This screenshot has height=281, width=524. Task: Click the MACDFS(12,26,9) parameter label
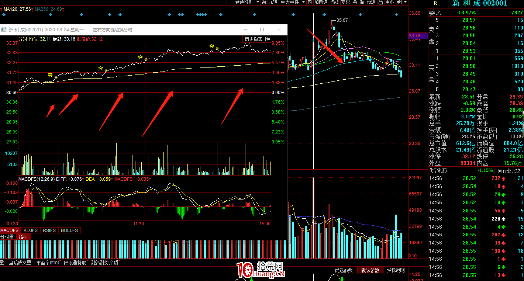[36, 179]
